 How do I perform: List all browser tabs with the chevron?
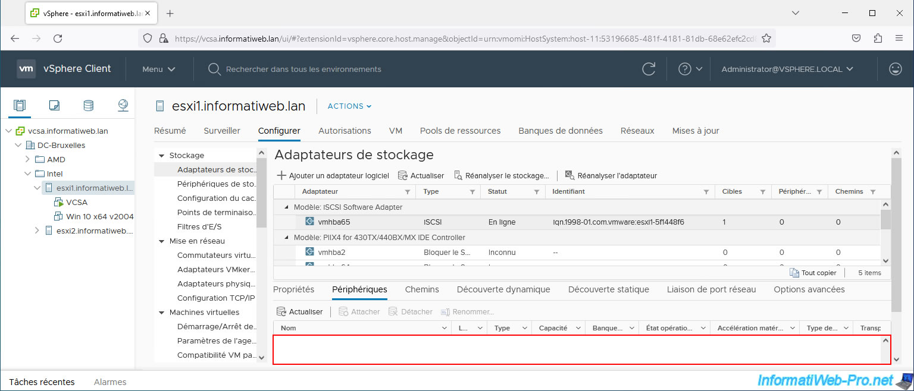tap(796, 13)
